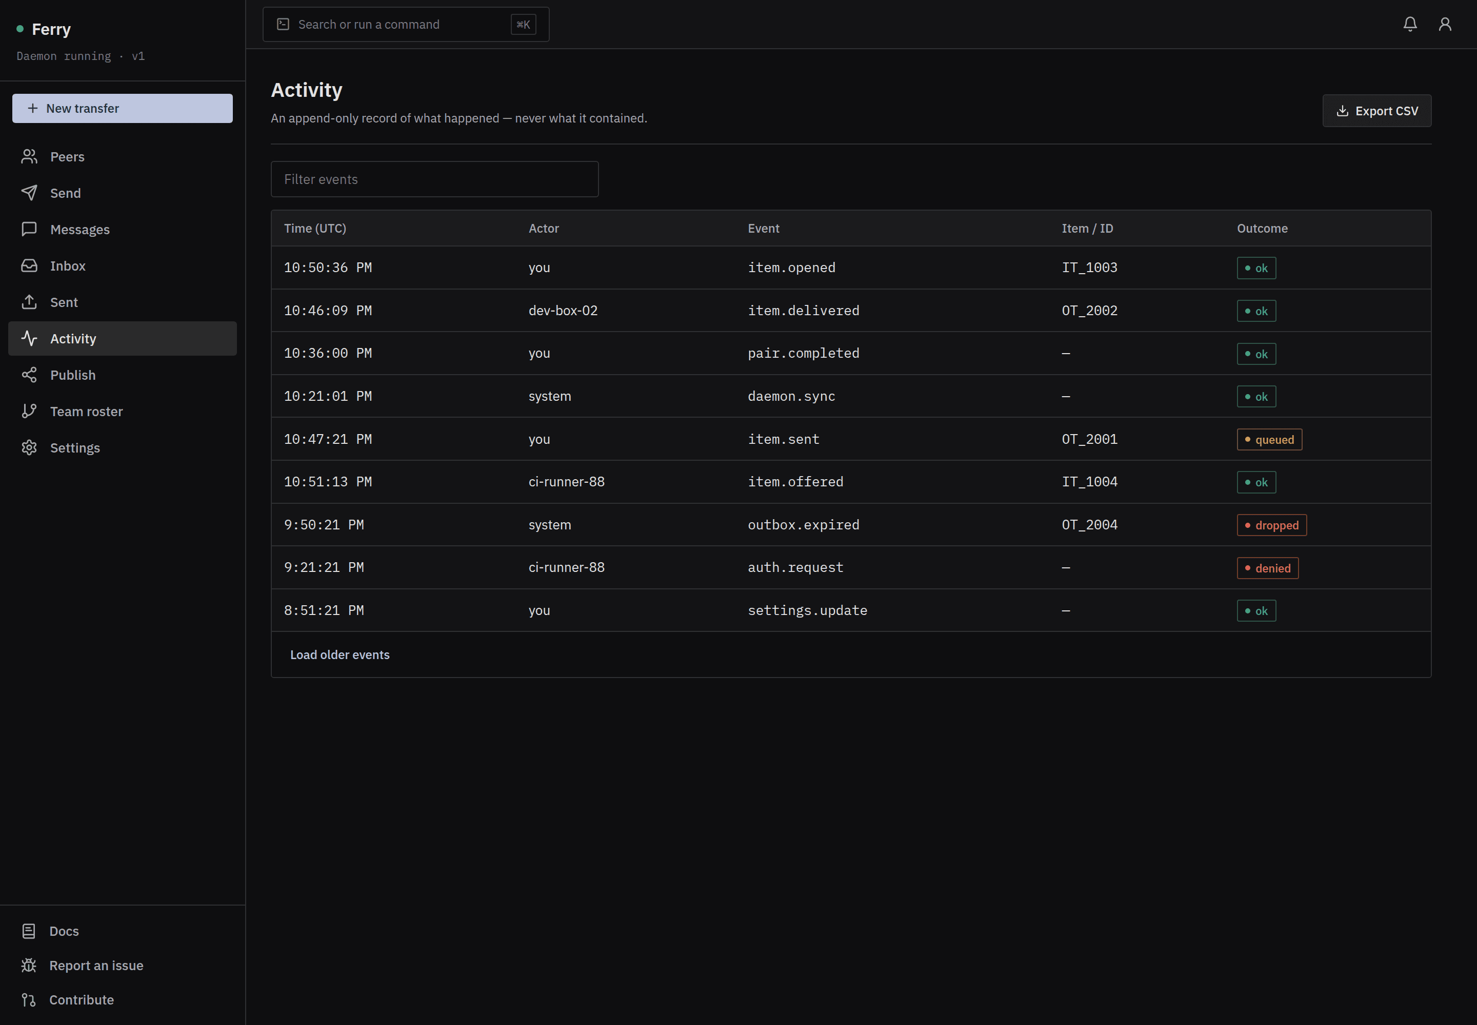Click the Publish share icon

[x=29, y=375]
